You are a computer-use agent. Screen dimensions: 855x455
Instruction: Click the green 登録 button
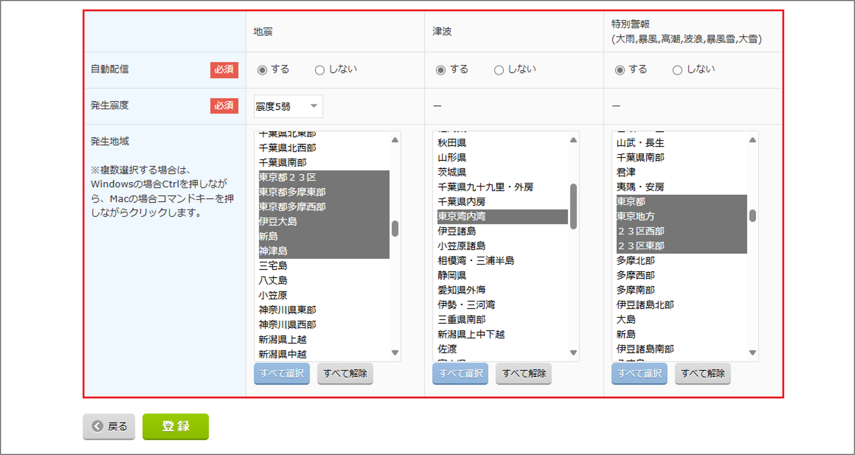tap(176, 426)
